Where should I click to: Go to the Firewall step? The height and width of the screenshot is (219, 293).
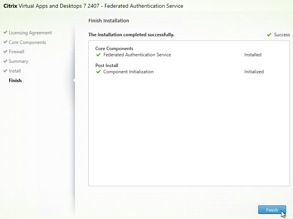coord(17,52)
